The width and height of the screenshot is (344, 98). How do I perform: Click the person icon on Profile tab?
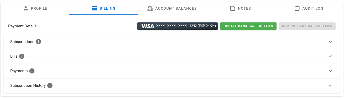(x=25, y=8)
